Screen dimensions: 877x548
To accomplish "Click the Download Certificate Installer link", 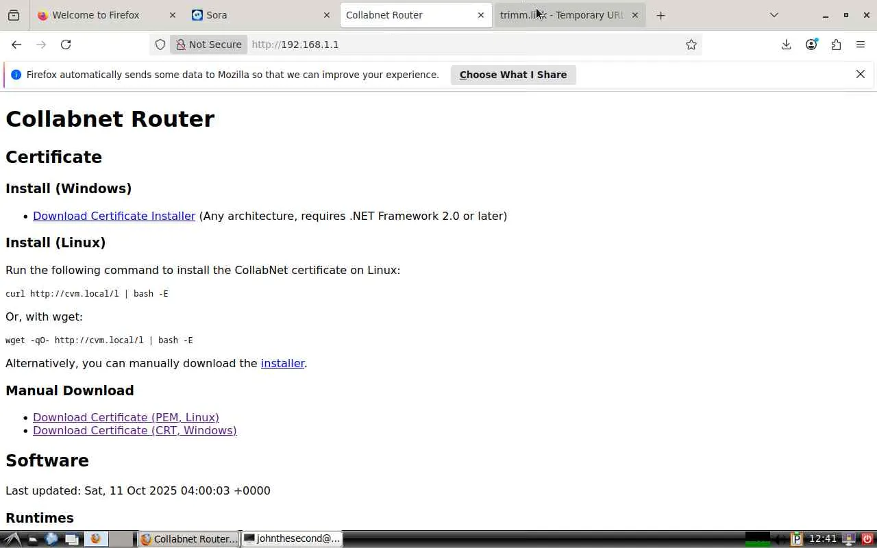I will [114, 216].
